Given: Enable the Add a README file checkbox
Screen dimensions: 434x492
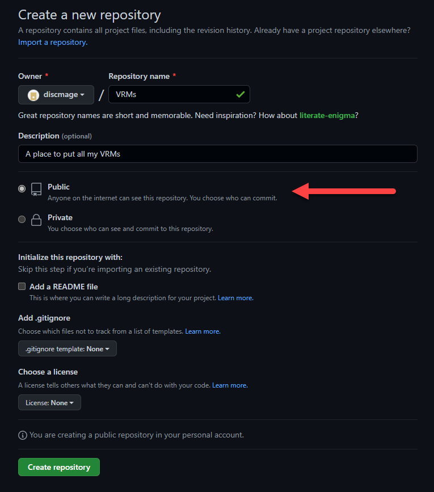Looking at the screenshot, I should pyautogui.click(x=22, y=286).
